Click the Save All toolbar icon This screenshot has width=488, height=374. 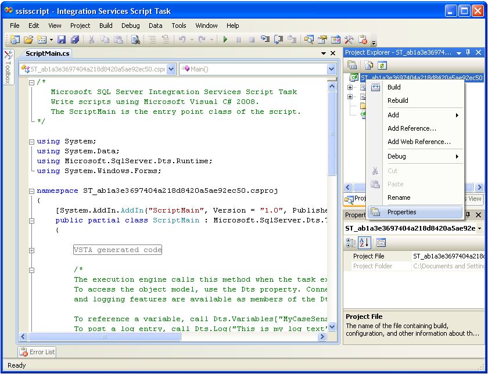pos(74,39)
